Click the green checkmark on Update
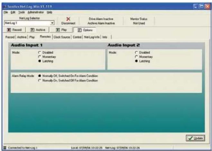 point(190,138)
